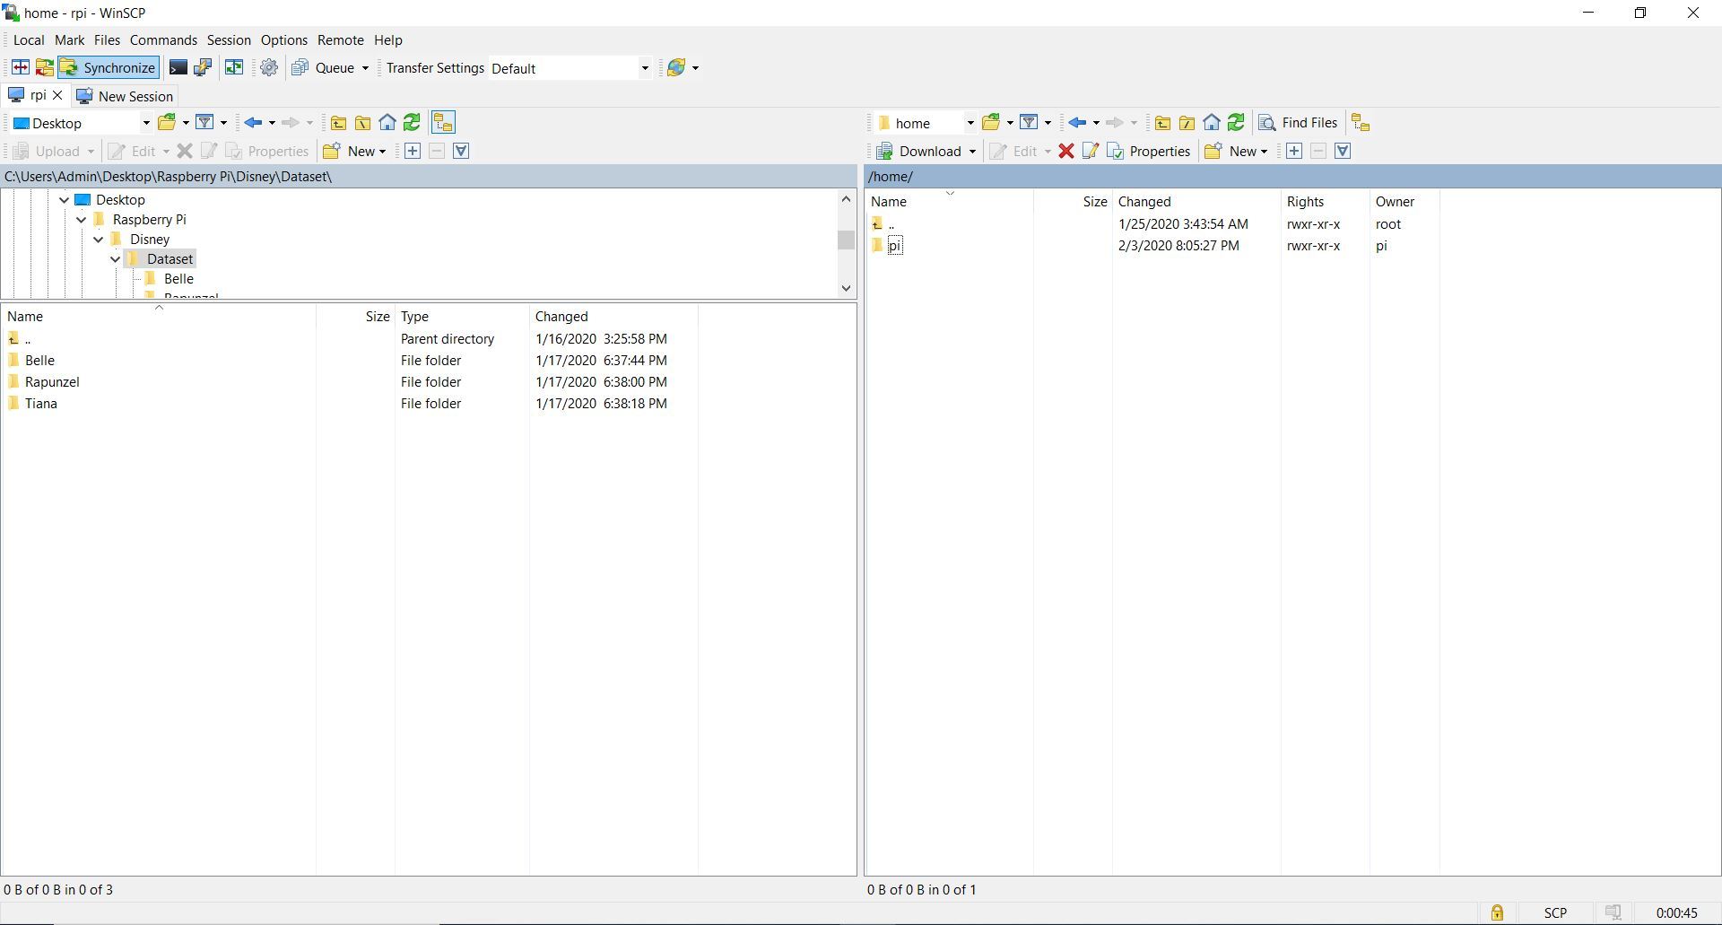Open remote Properties button
The width and height of the screenshot is (1722, 925).
[x=1149, y=151]
